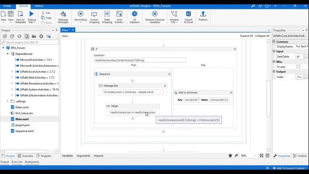Open the Variables panel

click(x=67, y=156)
